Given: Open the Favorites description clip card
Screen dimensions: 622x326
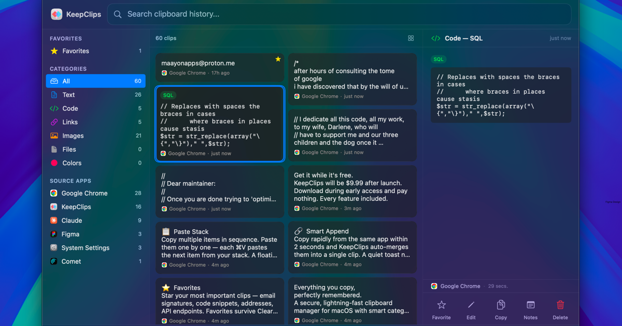Looking at the screenshot, I should pyautogui.click(x=220, y=302).
